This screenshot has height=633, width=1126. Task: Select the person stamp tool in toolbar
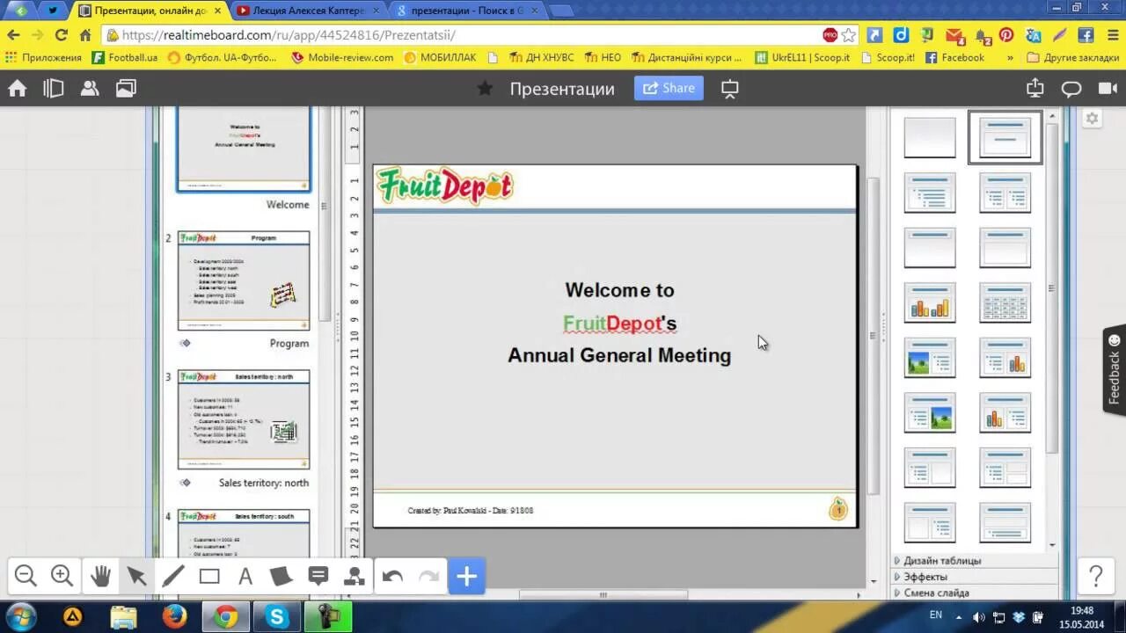[x=355, y=577]
